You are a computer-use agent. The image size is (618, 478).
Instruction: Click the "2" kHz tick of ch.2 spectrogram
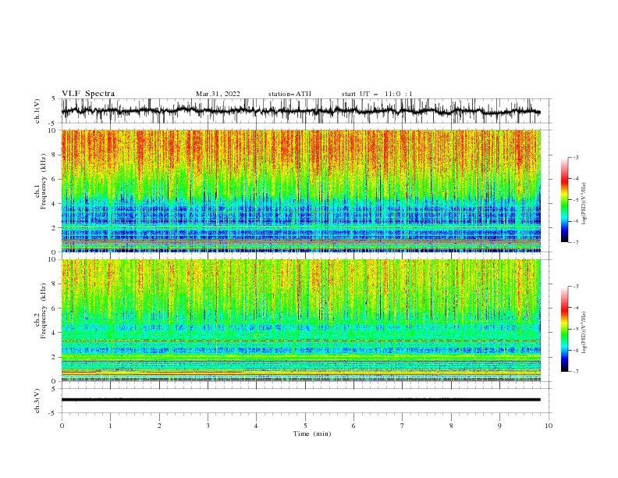coord(55,357)
